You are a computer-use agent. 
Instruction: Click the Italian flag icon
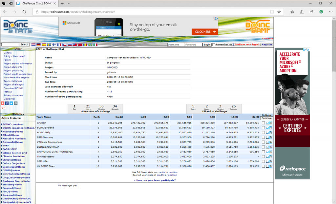tap(95, 45)
